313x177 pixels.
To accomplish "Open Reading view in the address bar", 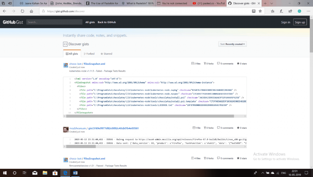I will (x=254, y=10).
